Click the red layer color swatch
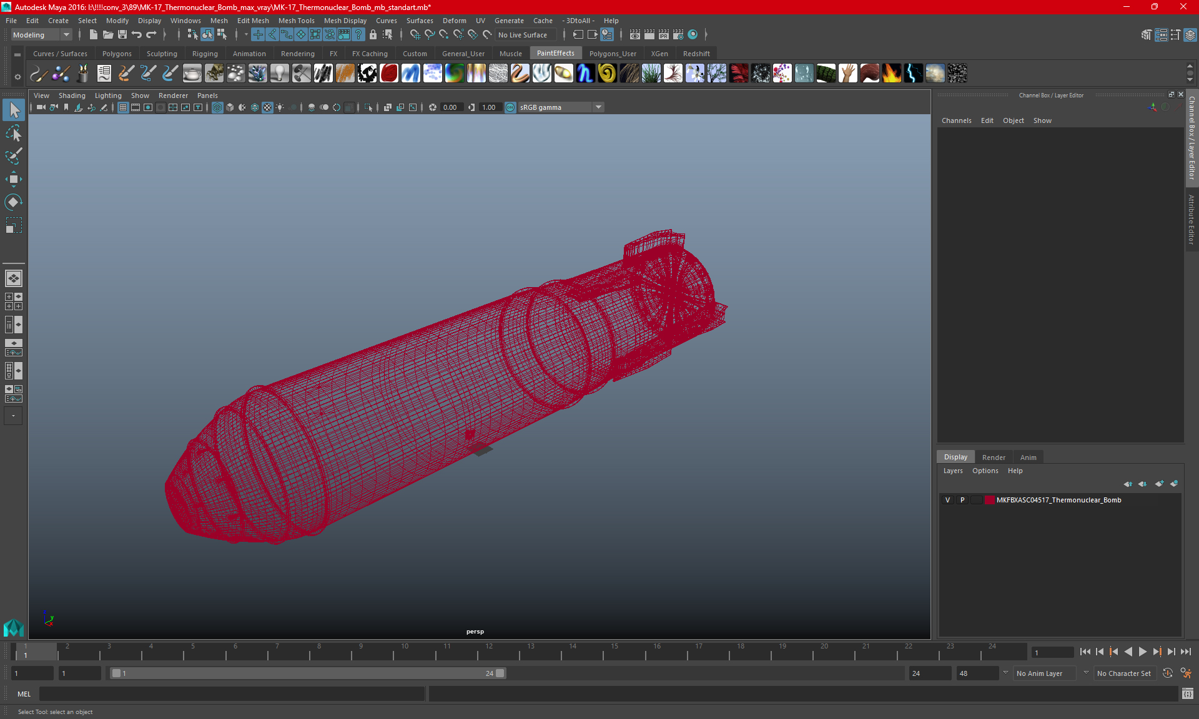 (x=990, y=500)
